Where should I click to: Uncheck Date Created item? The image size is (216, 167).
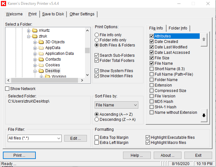[151, 41]
